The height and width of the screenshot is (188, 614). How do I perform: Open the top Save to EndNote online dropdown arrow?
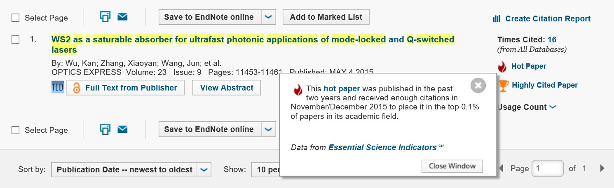268,17
